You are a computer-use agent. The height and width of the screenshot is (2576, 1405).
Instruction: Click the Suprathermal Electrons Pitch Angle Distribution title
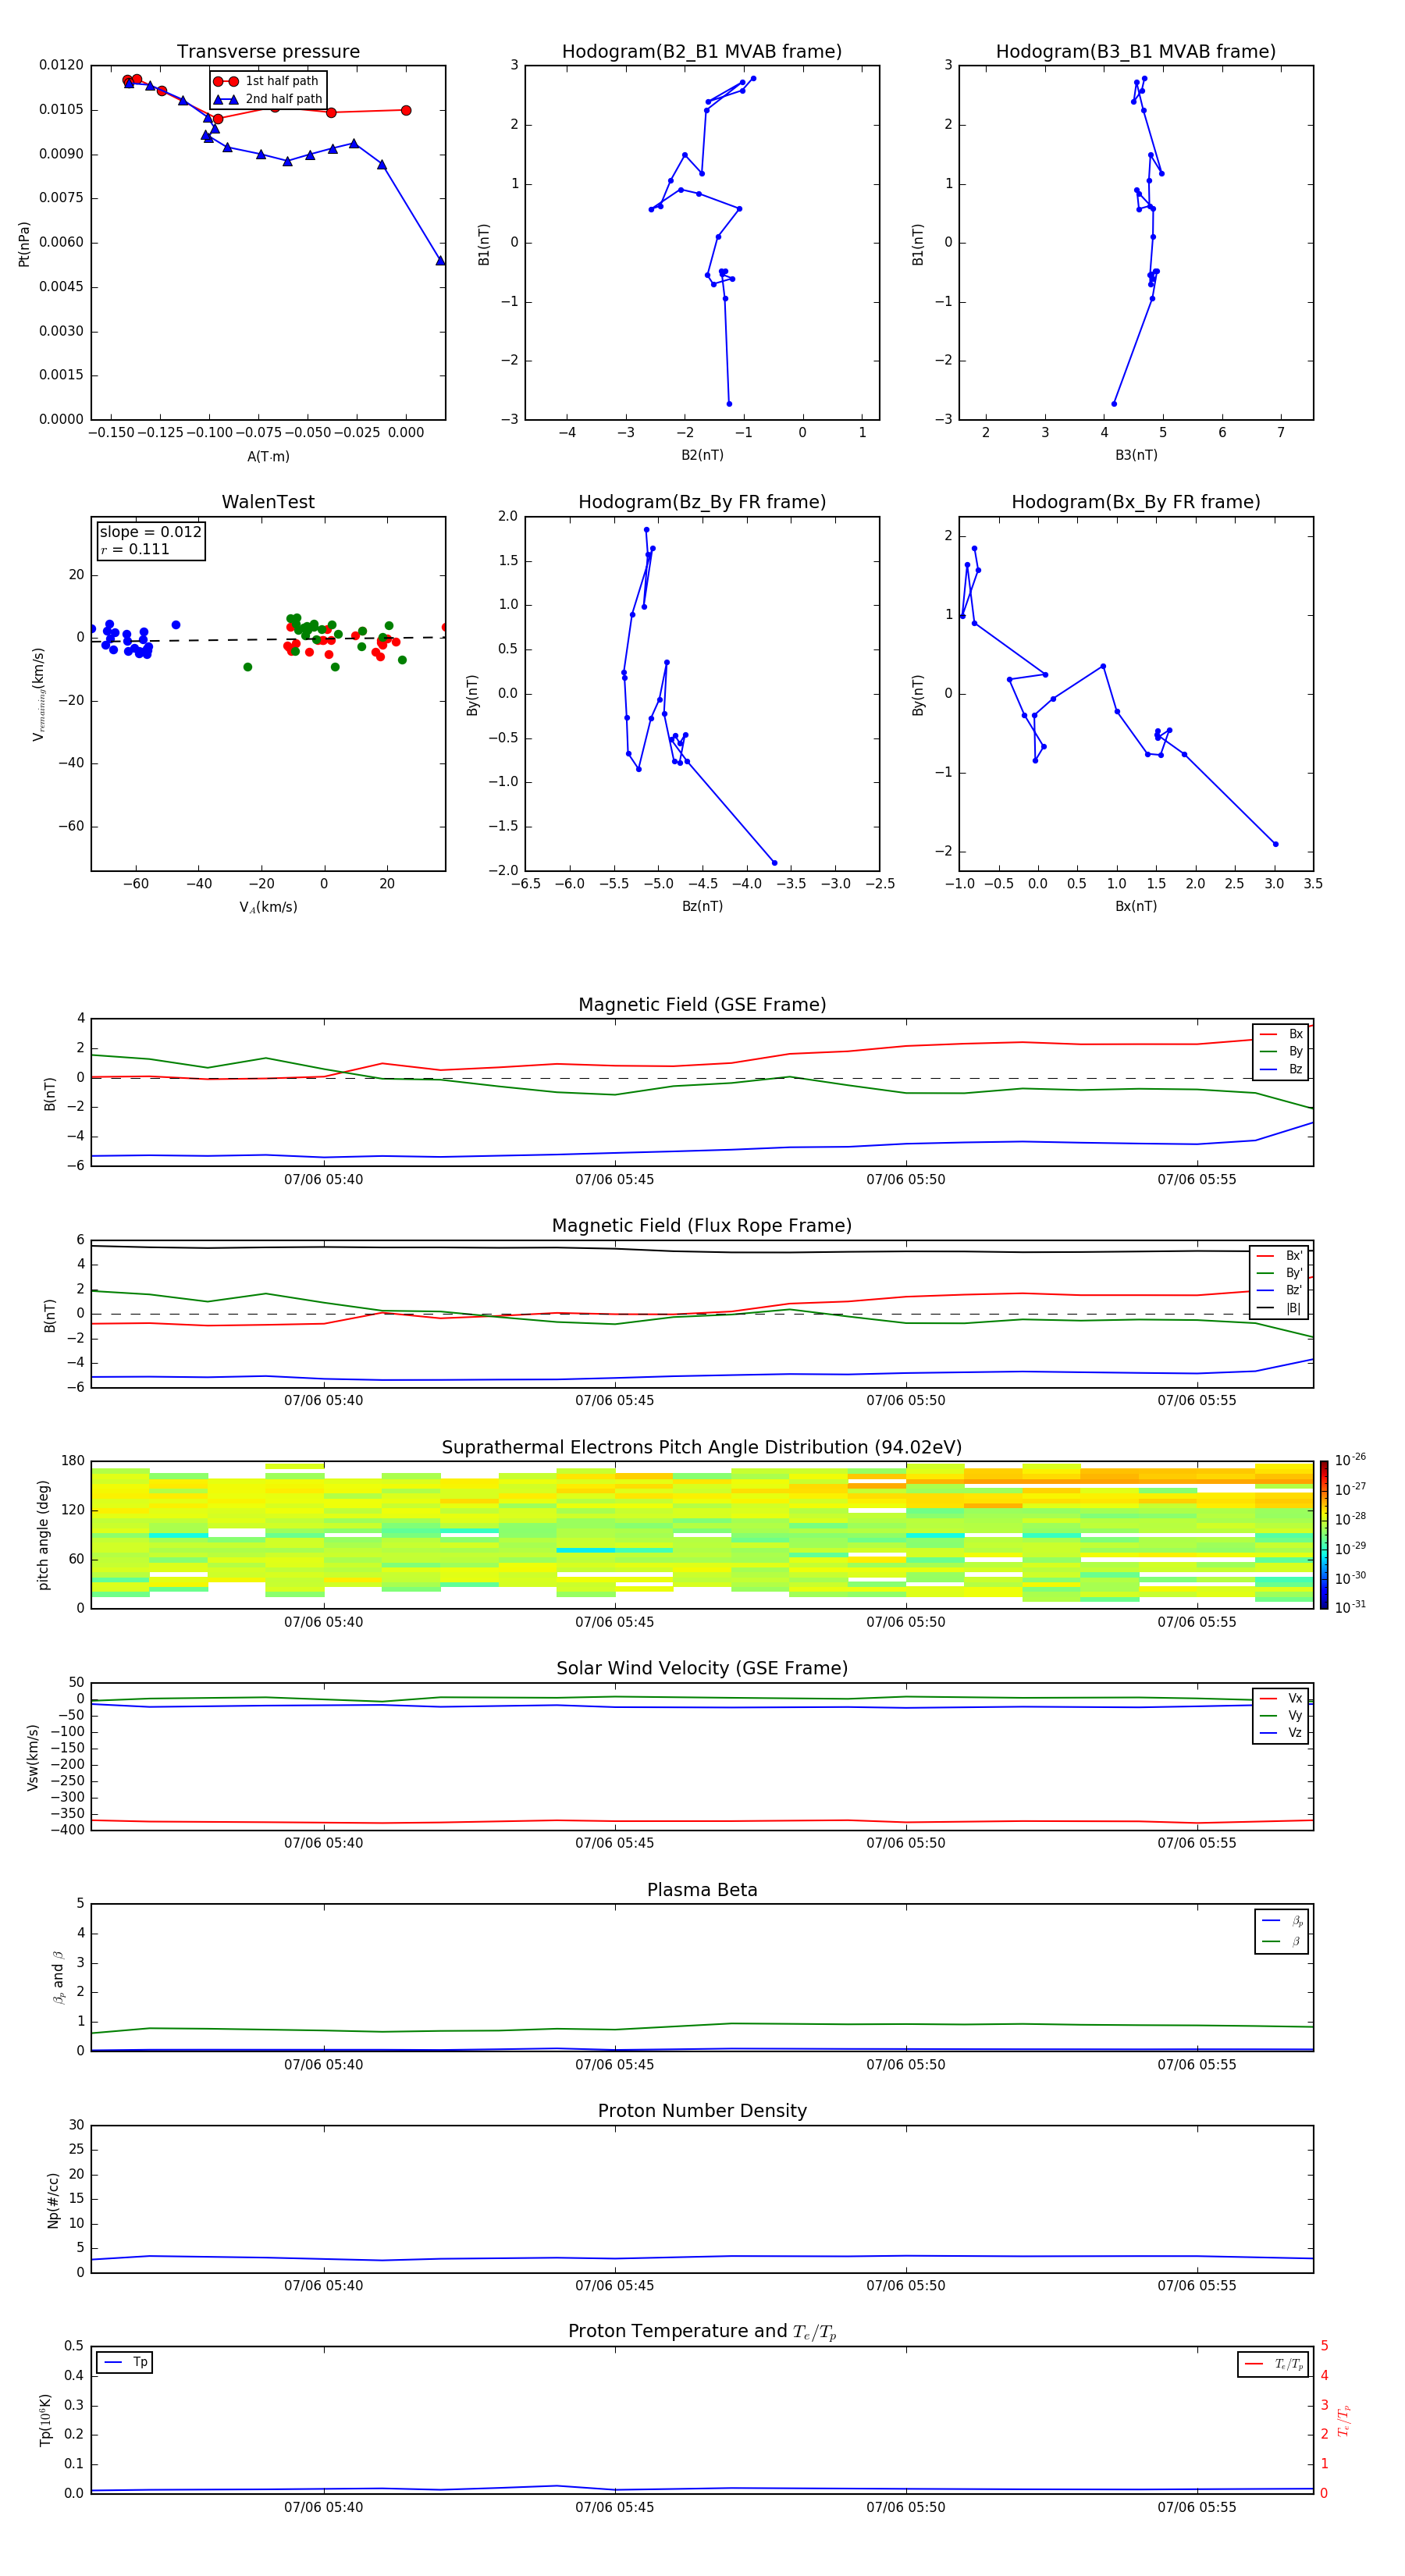click(x=702, y=1447)
